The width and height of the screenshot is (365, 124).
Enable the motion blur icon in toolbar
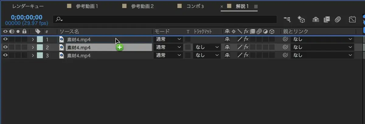point(338,20)
